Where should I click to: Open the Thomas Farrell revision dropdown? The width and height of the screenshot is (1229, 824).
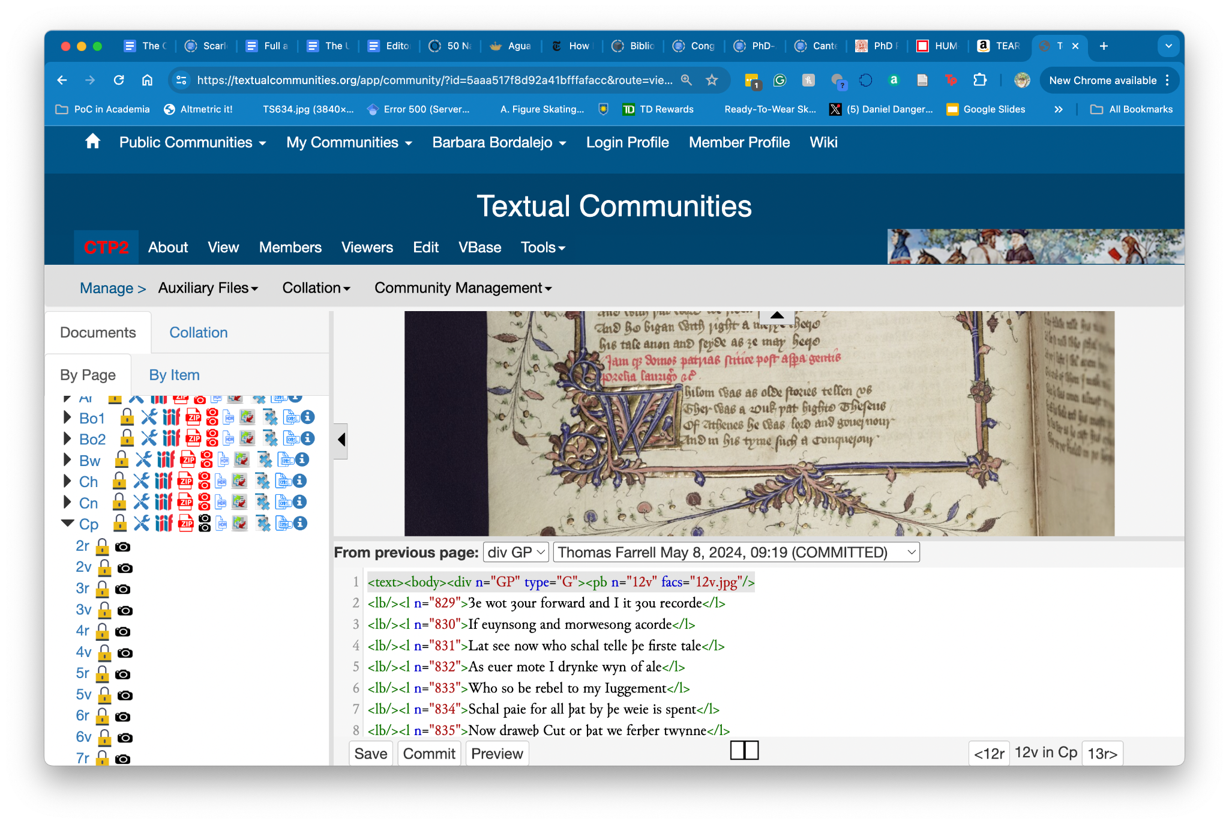tap(736, 552)
